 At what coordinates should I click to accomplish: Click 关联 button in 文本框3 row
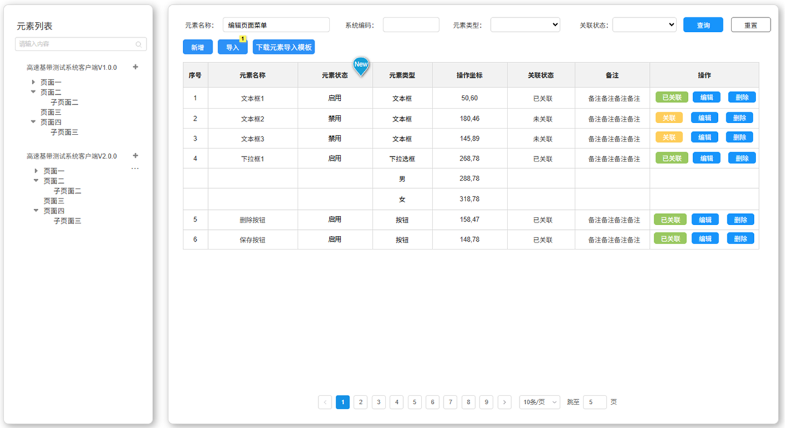tap(669, 137)
